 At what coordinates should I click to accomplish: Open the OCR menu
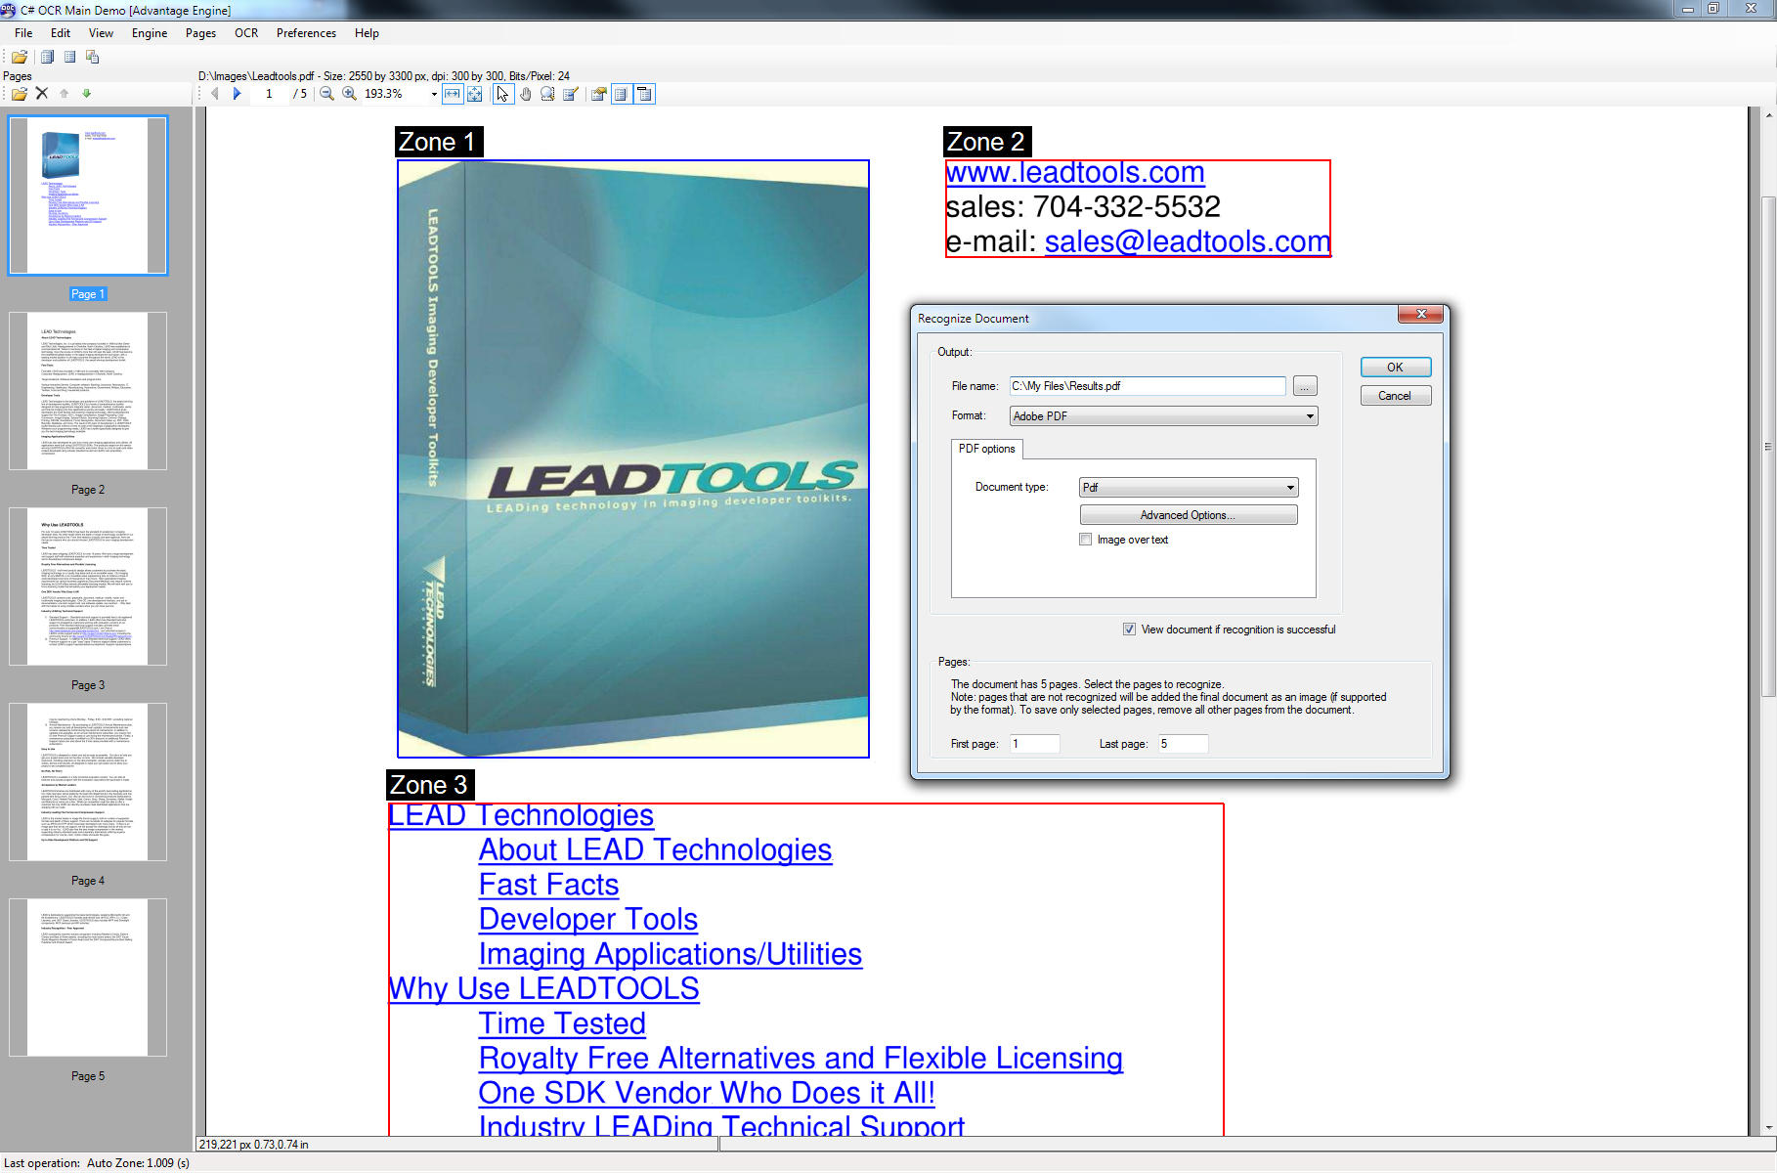pos(245,32)
